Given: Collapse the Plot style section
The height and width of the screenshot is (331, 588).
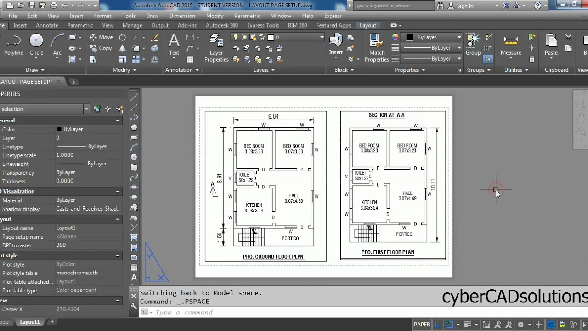Looking at the screenshot, I should (x=118, y=256).
